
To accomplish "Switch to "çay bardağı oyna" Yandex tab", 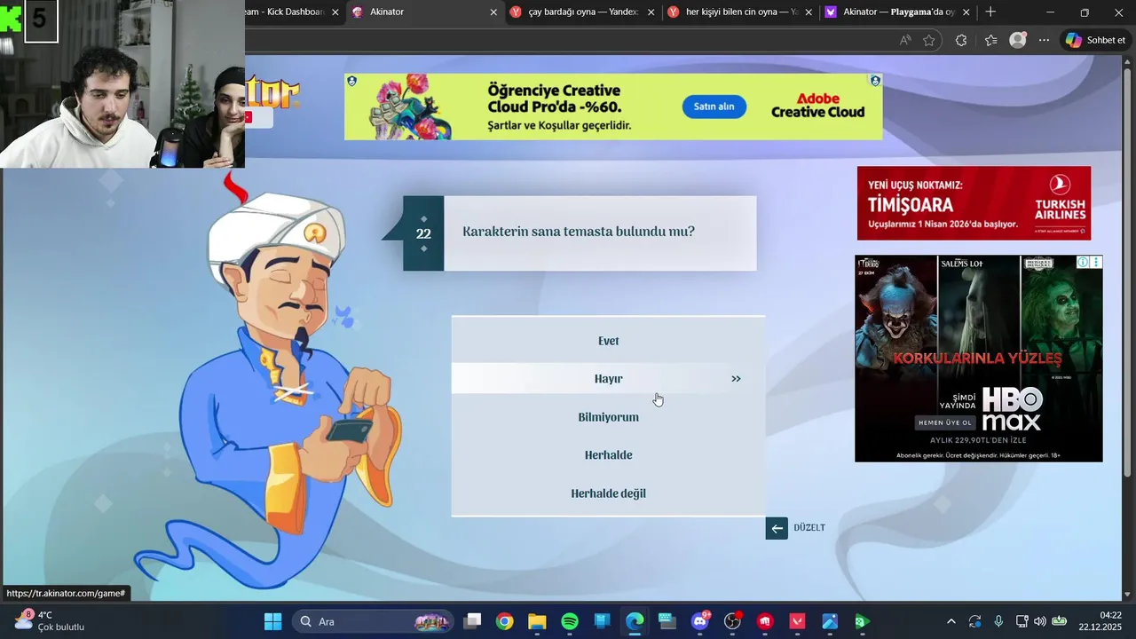I will (582, 12).
